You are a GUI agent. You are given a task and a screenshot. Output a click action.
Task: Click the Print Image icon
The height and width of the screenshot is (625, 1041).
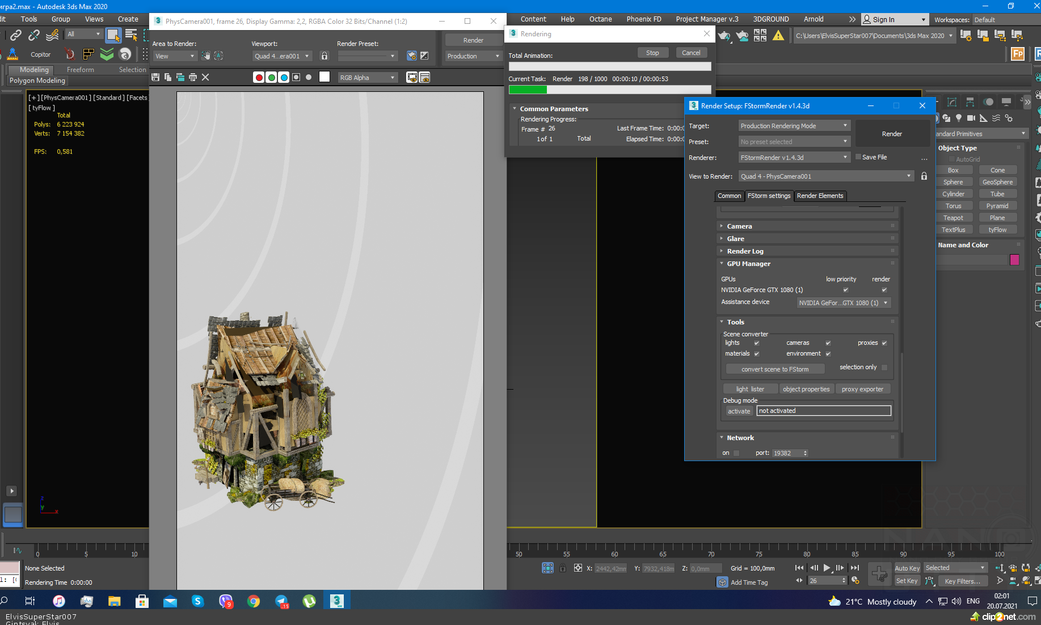pyautogui.click(x=193, y=77)
